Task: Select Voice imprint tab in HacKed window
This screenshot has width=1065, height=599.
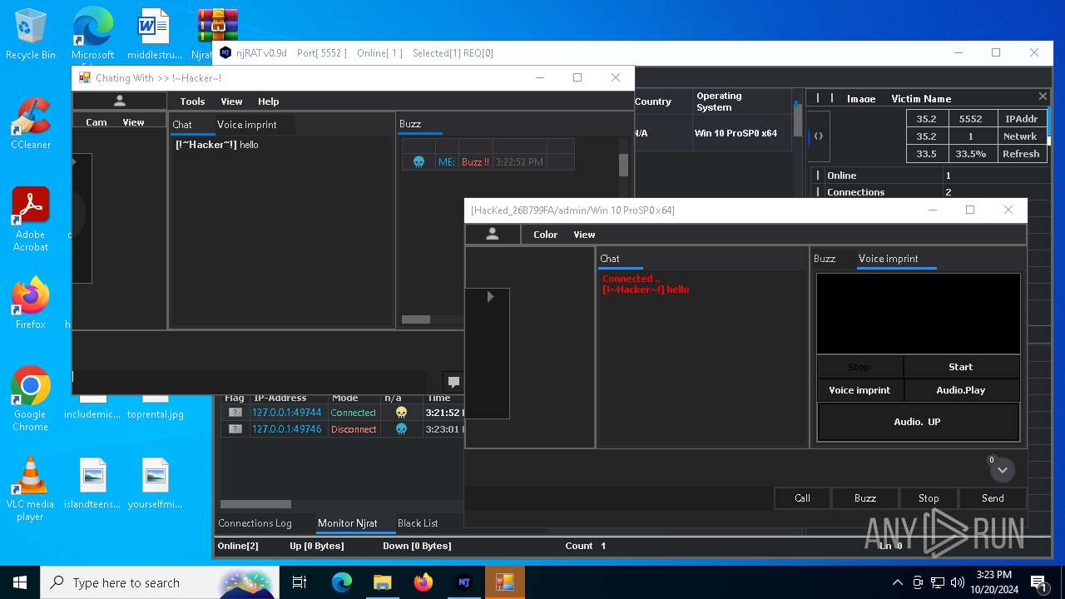Action: pyautogui.click(x=889, y=259)
